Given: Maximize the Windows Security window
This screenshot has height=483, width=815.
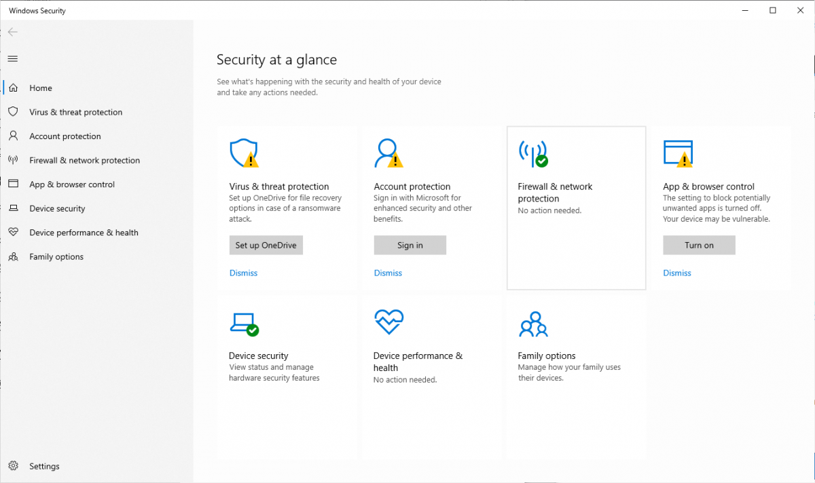Looking at the screenshot, I should 773,10.
